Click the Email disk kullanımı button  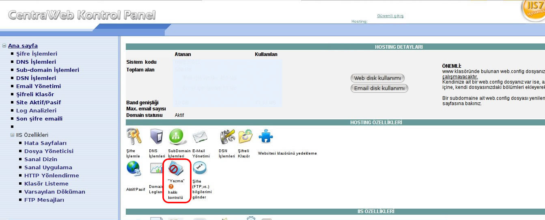379,88
